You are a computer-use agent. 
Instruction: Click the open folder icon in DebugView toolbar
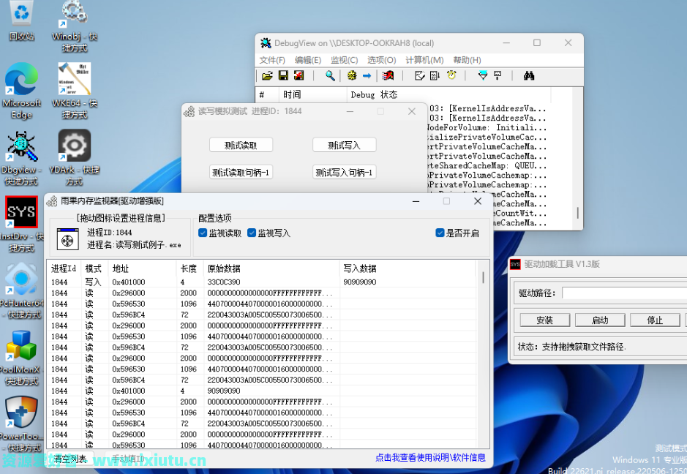[x=267, y=75]
